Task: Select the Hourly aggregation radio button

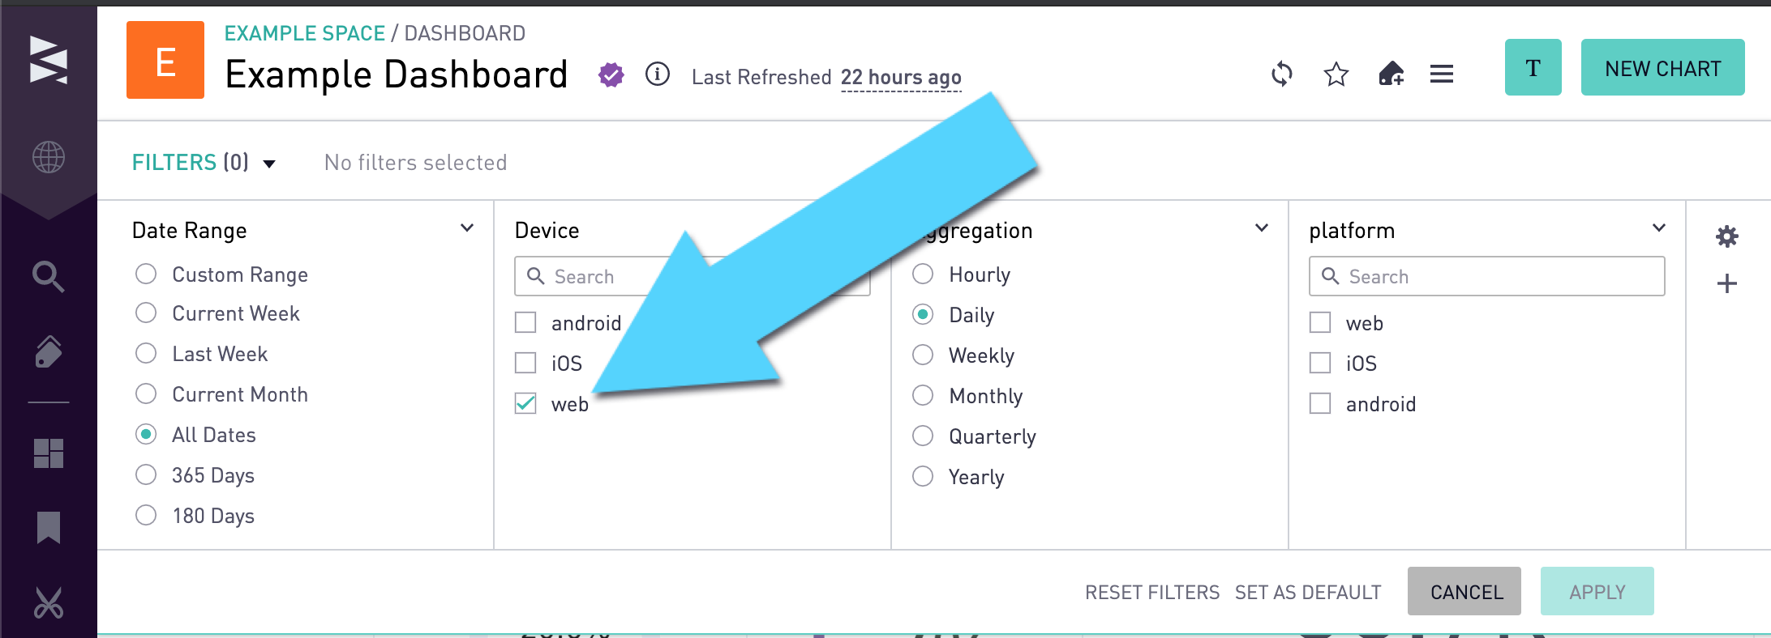Action: click(x=922, y=274)
